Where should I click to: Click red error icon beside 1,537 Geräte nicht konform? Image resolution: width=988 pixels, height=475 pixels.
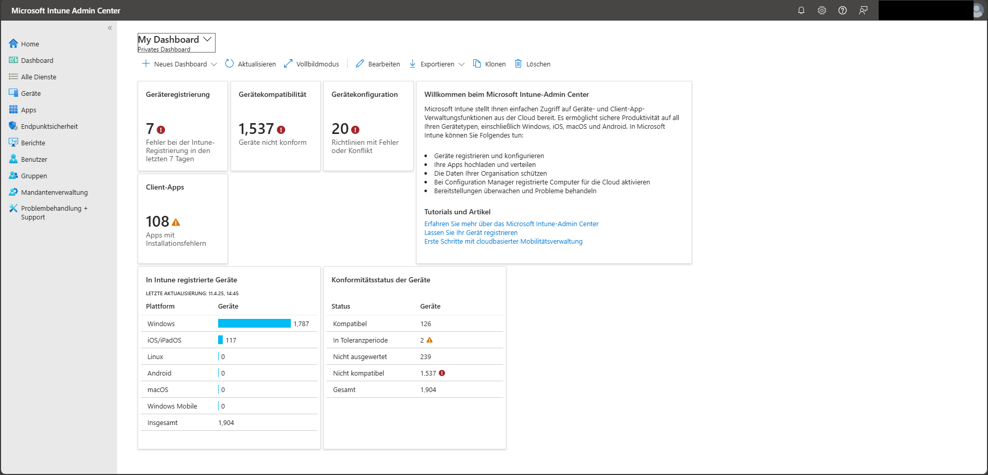[281, 130]
